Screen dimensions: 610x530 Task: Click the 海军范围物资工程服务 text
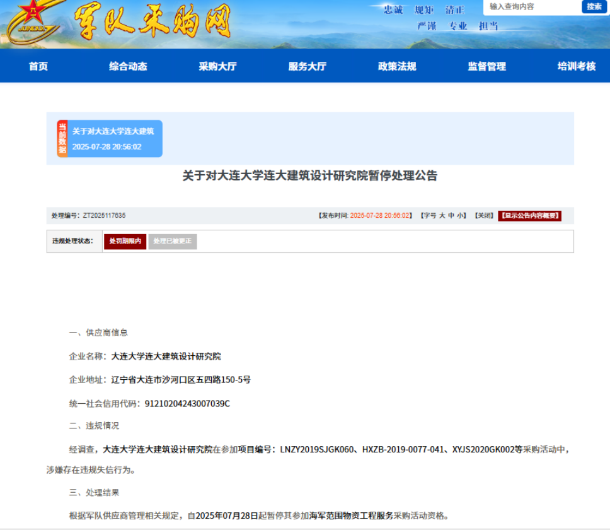(x=351, y=515)
